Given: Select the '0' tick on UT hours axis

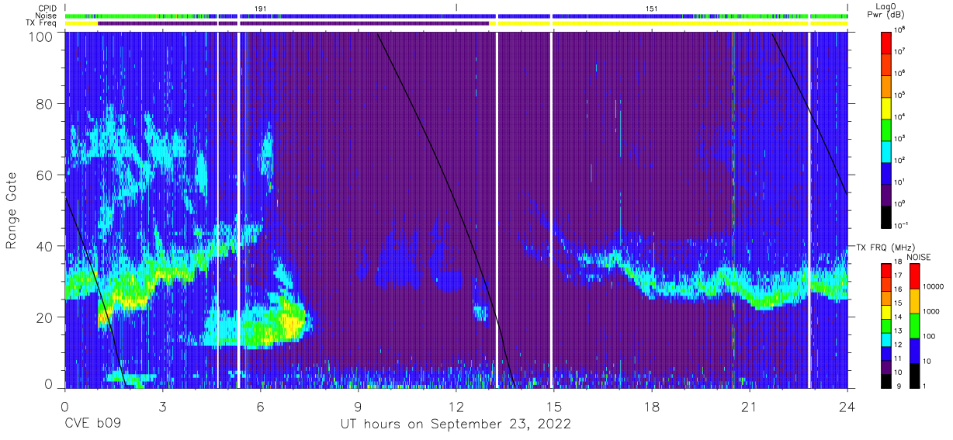Looking at the screenshot, I should coord(64,406).
